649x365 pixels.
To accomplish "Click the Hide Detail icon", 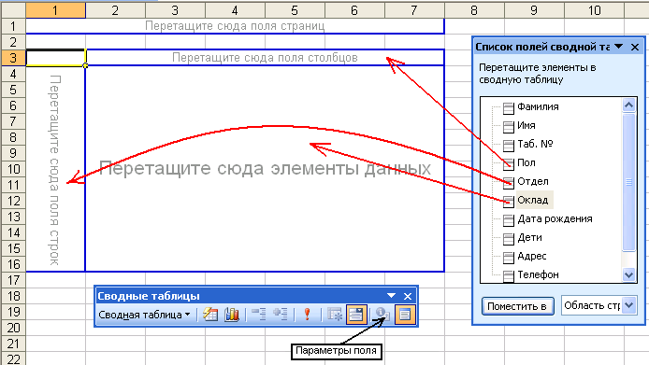I will 259,315.
